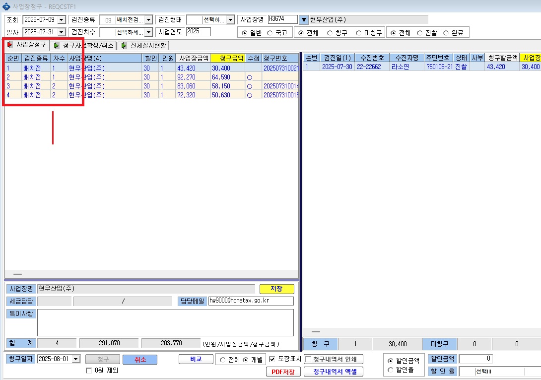
Task: Click the red flag icon on 사업장청구 tab
Action: [10, 45]
